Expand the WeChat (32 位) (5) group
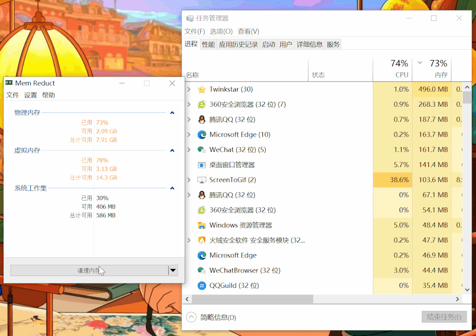Screen dimensions: 476x336 tap(189, 149)
